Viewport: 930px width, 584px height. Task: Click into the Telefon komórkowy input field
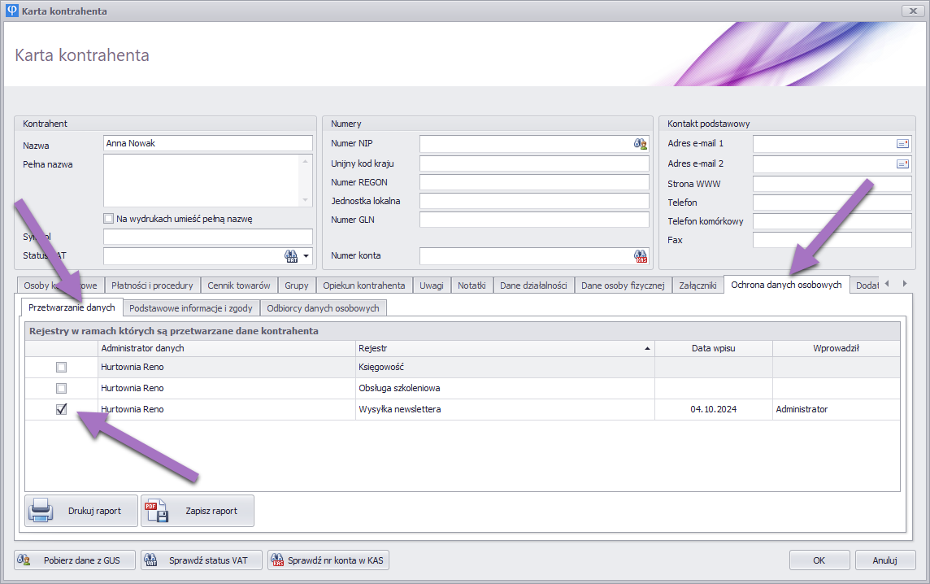coord(832,221)
